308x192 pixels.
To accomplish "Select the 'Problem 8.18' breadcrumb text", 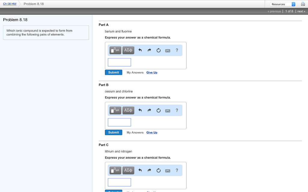I will pos(34,4).
